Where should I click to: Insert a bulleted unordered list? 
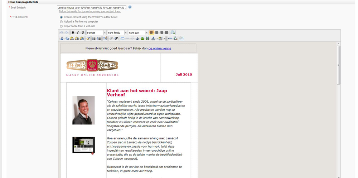tap(94, 39)
